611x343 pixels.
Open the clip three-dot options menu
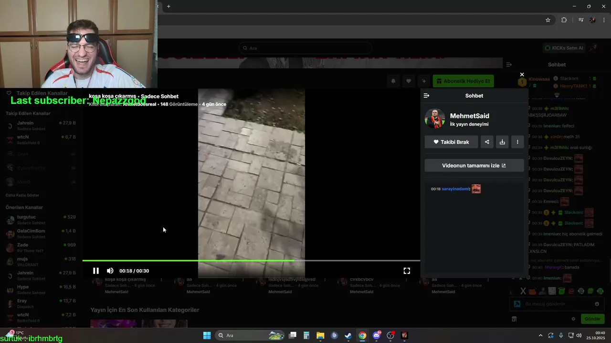(x=517, y=142)
